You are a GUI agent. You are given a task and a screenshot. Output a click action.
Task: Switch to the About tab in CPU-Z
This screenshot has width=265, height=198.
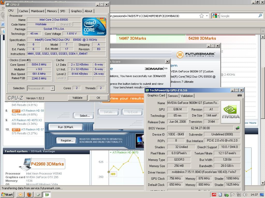[89, 11]
